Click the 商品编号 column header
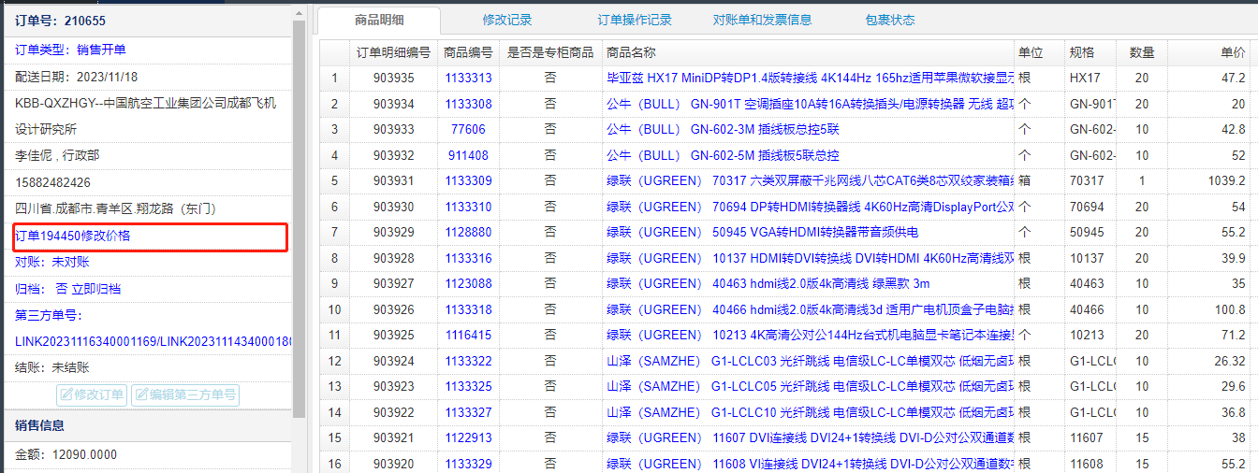1258x473 pixels. 468,53
